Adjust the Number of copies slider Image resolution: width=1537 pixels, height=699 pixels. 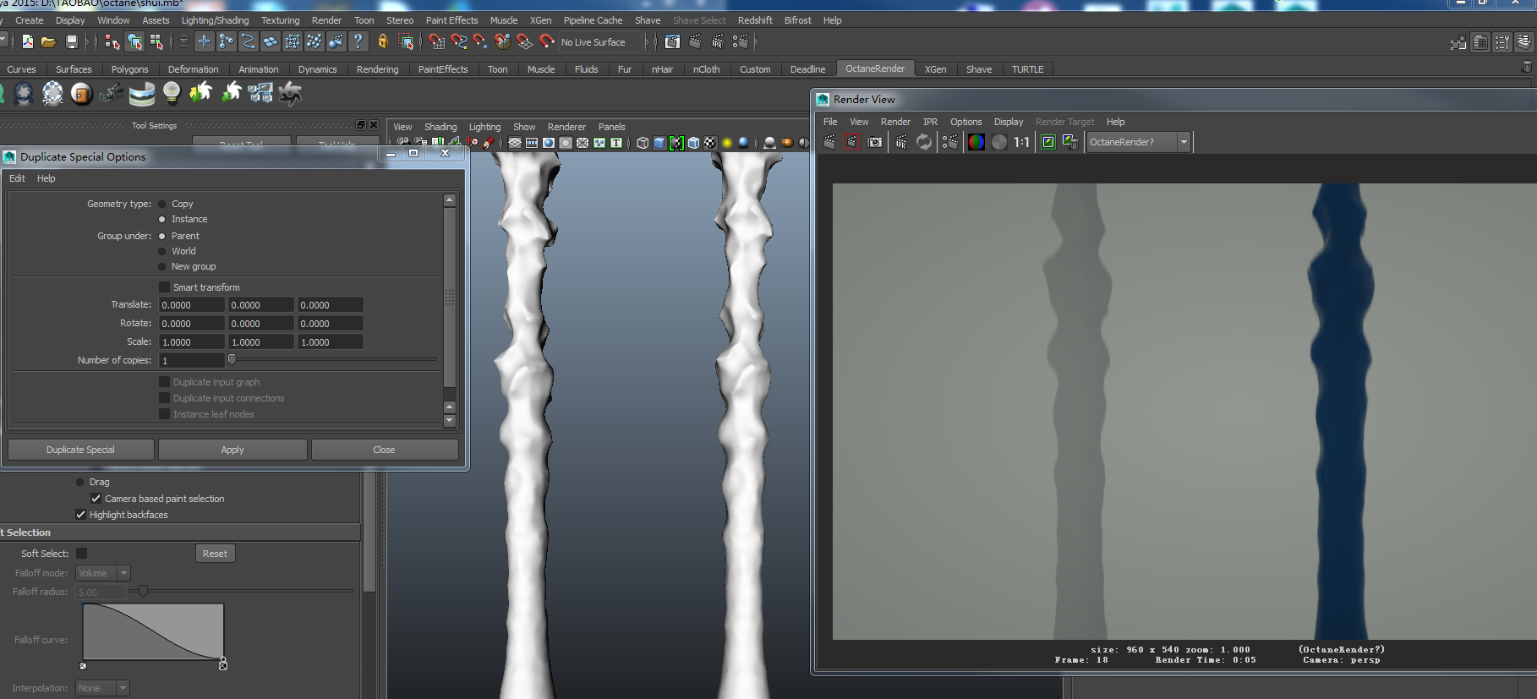(232, 360)
